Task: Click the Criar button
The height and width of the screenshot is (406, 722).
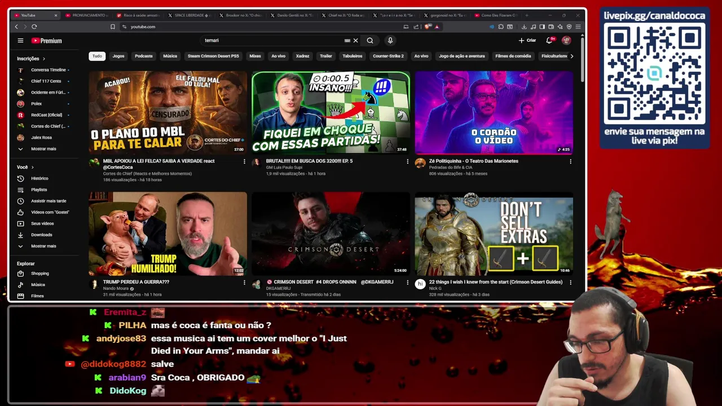Action: click(x=527, y=41)
